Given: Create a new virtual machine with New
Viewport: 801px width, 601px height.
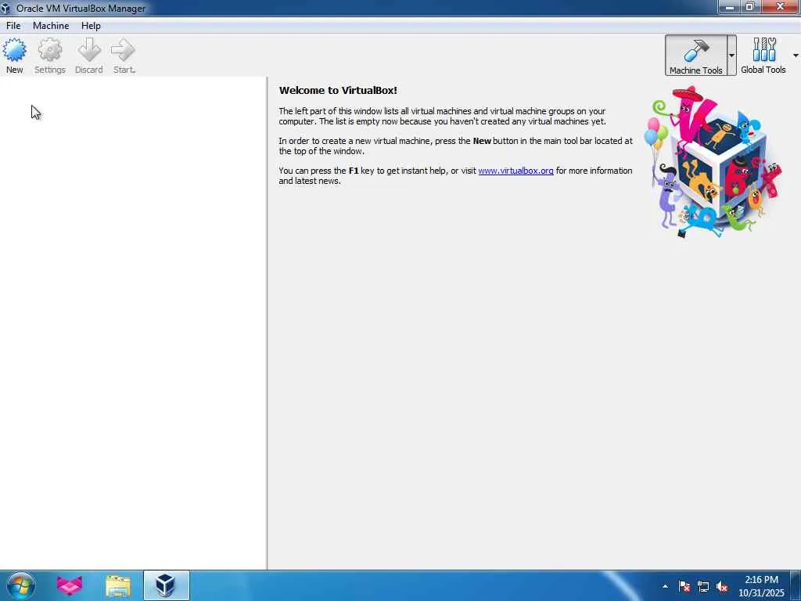Looking at the screenshot, I should (14, 56).
